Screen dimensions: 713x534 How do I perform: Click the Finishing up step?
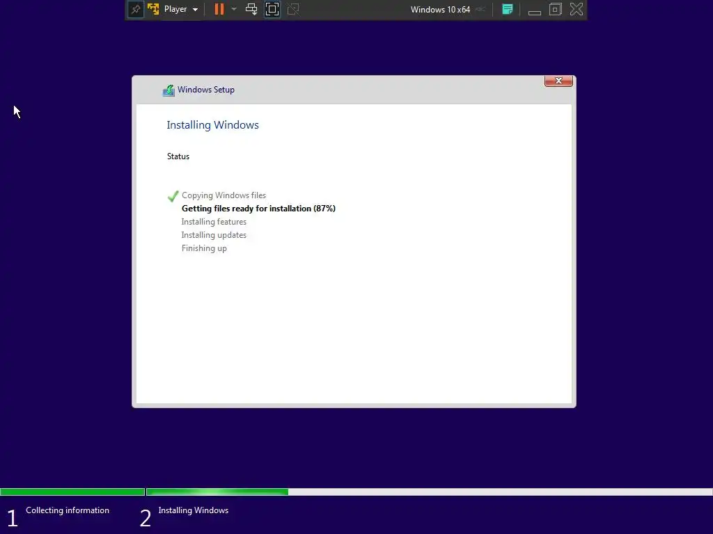[x=204, y=248]
